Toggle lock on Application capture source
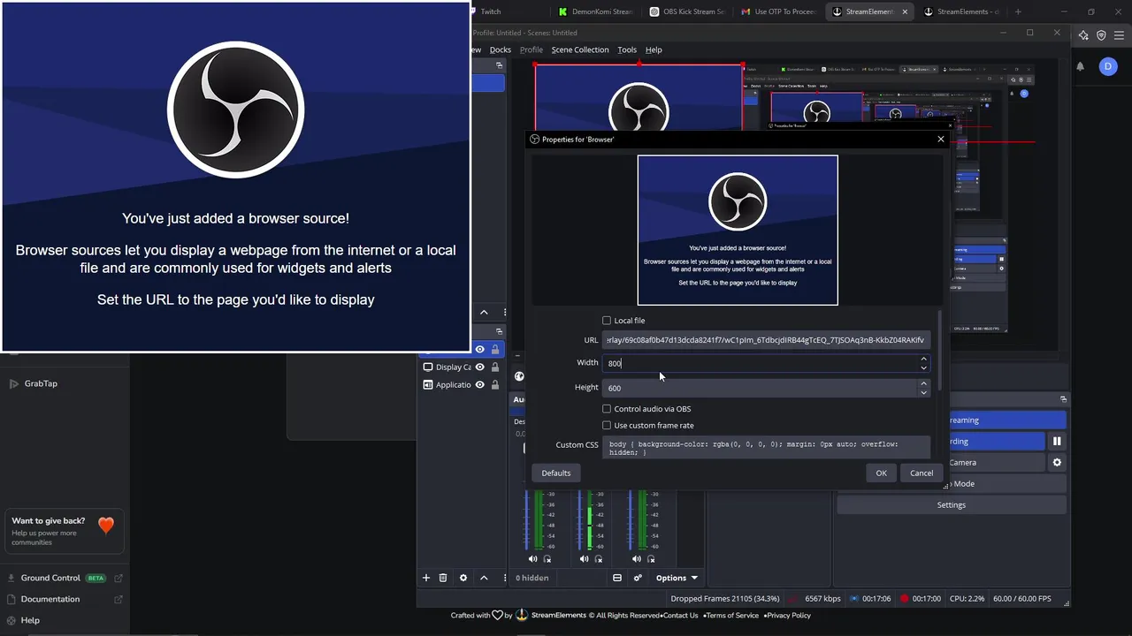Screen dimensions: 1132x636 [x=495, y=384]
